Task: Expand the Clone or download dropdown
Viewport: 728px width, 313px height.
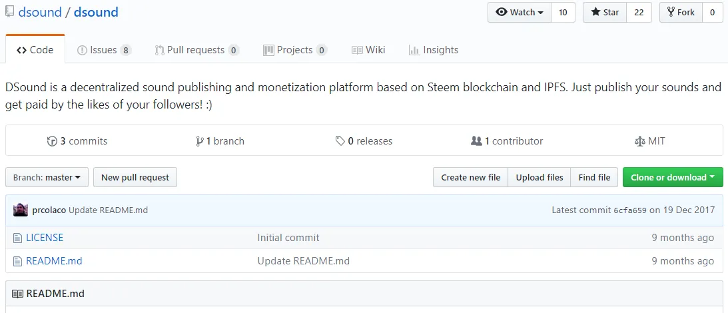Action: [673, 177]
